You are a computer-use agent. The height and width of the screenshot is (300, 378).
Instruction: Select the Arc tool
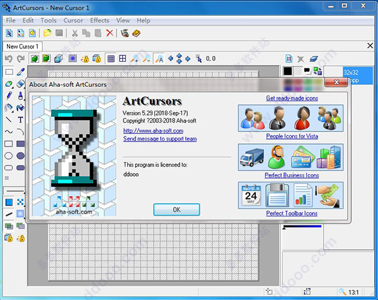pos(21,131)
